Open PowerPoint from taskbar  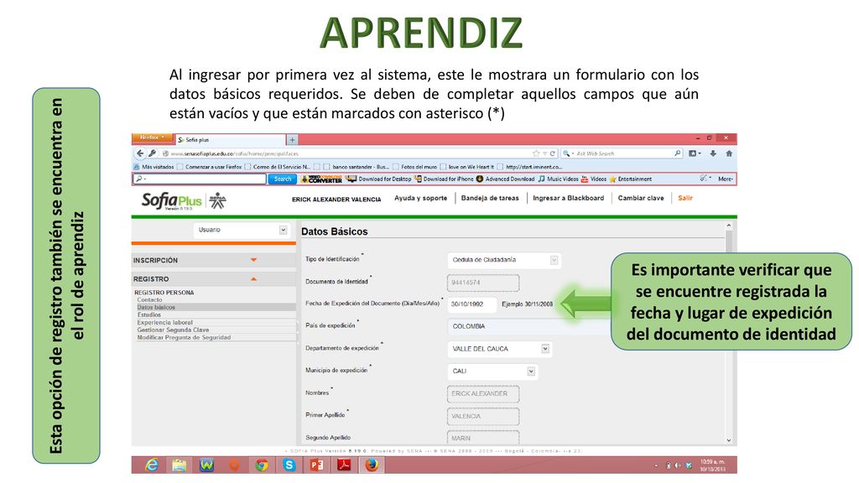[316, 465]
